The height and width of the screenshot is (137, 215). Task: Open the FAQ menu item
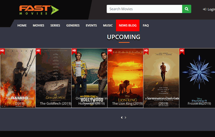(x=145, y=26)
